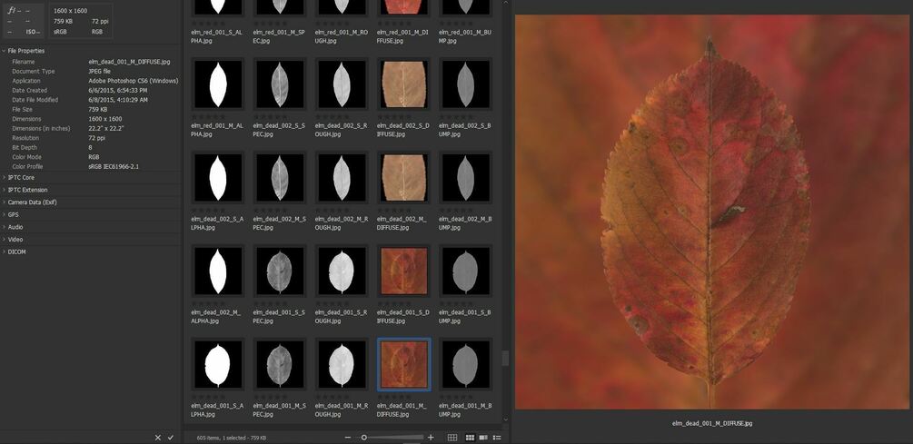Click Dimensions (in inches) value 22.2" x 22.2"
Screen dimensions: 913x444
pyautogui.click(x=106, y=129)
